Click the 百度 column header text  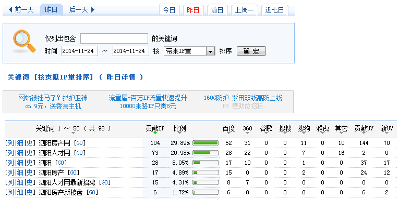[x=228, y=128]
